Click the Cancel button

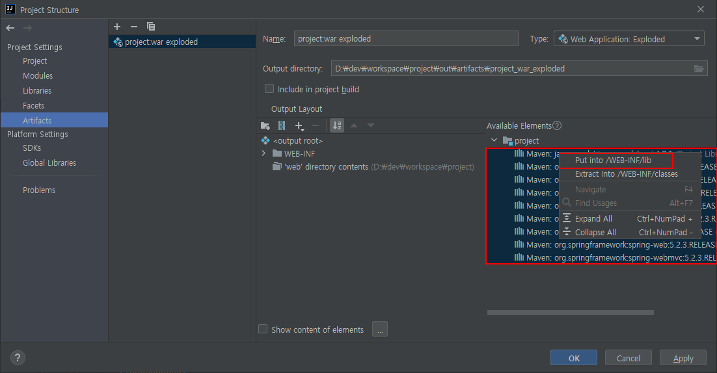click(x=629, y=358)
